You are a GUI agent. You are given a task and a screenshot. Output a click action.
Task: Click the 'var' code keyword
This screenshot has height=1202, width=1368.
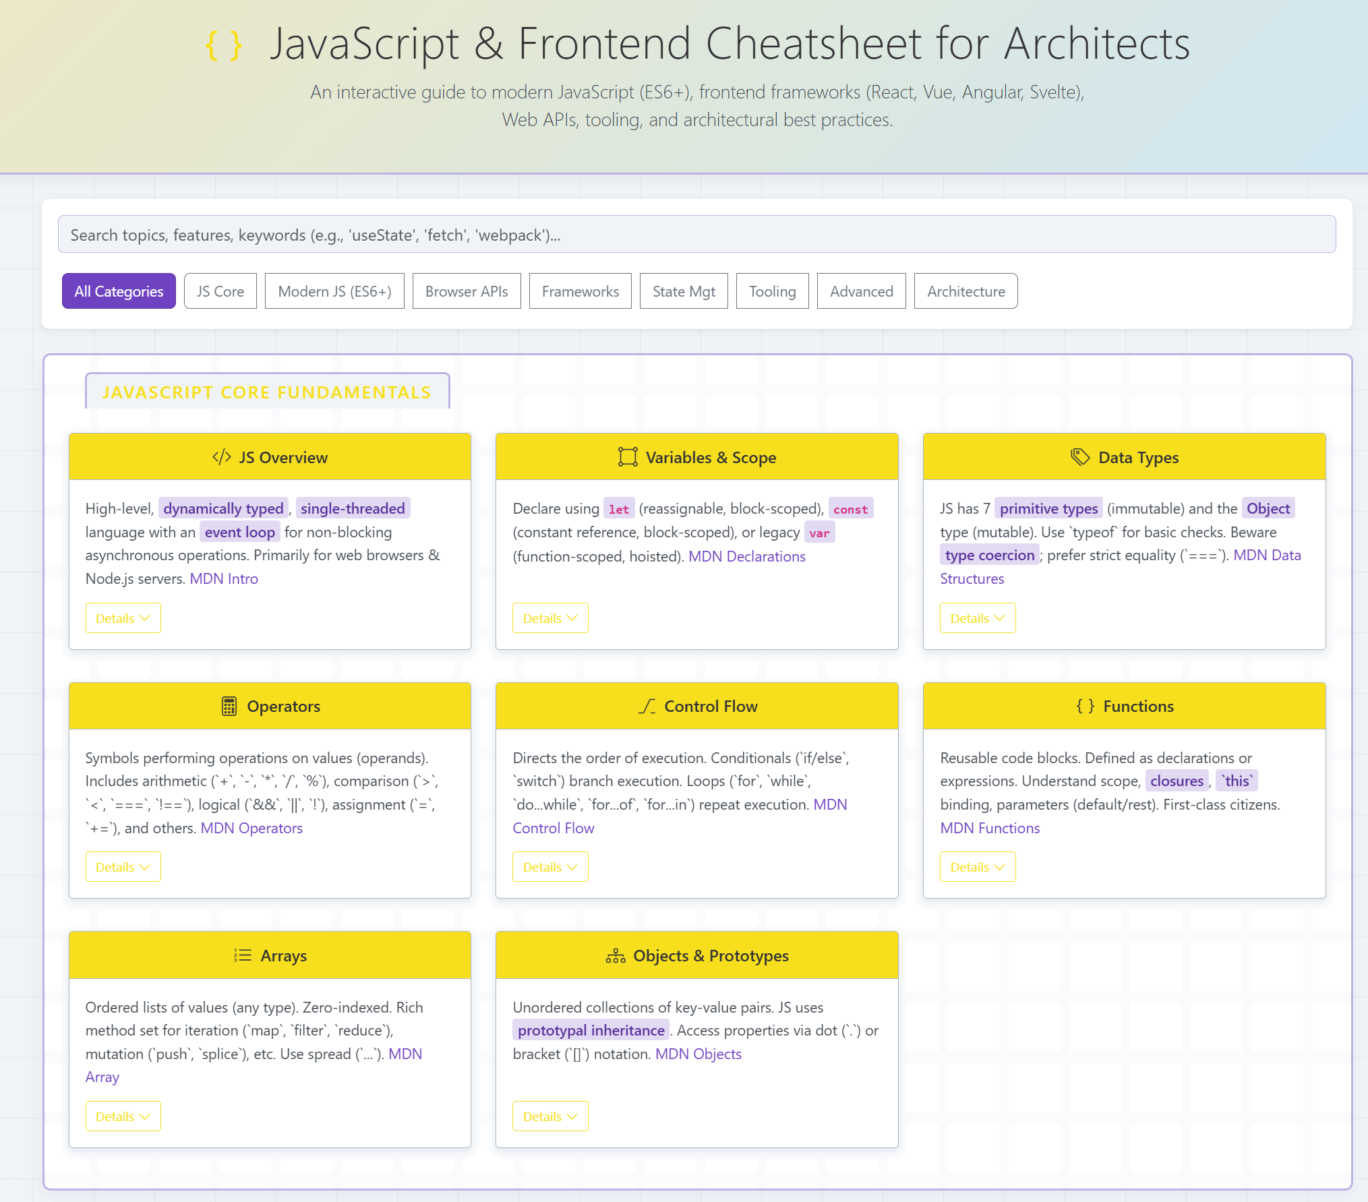820,533
